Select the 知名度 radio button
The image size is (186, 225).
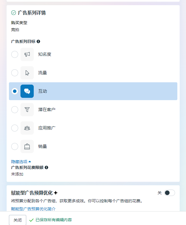(x=15, y=54)
